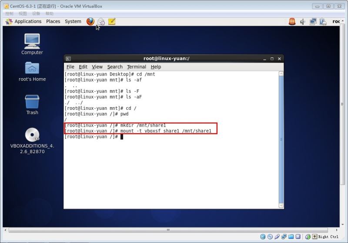Click the notes launcher icon
Viewport: 348px width, 243px height.
pos(112,21)
